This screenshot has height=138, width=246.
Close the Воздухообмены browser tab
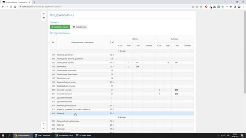[30, 2]
